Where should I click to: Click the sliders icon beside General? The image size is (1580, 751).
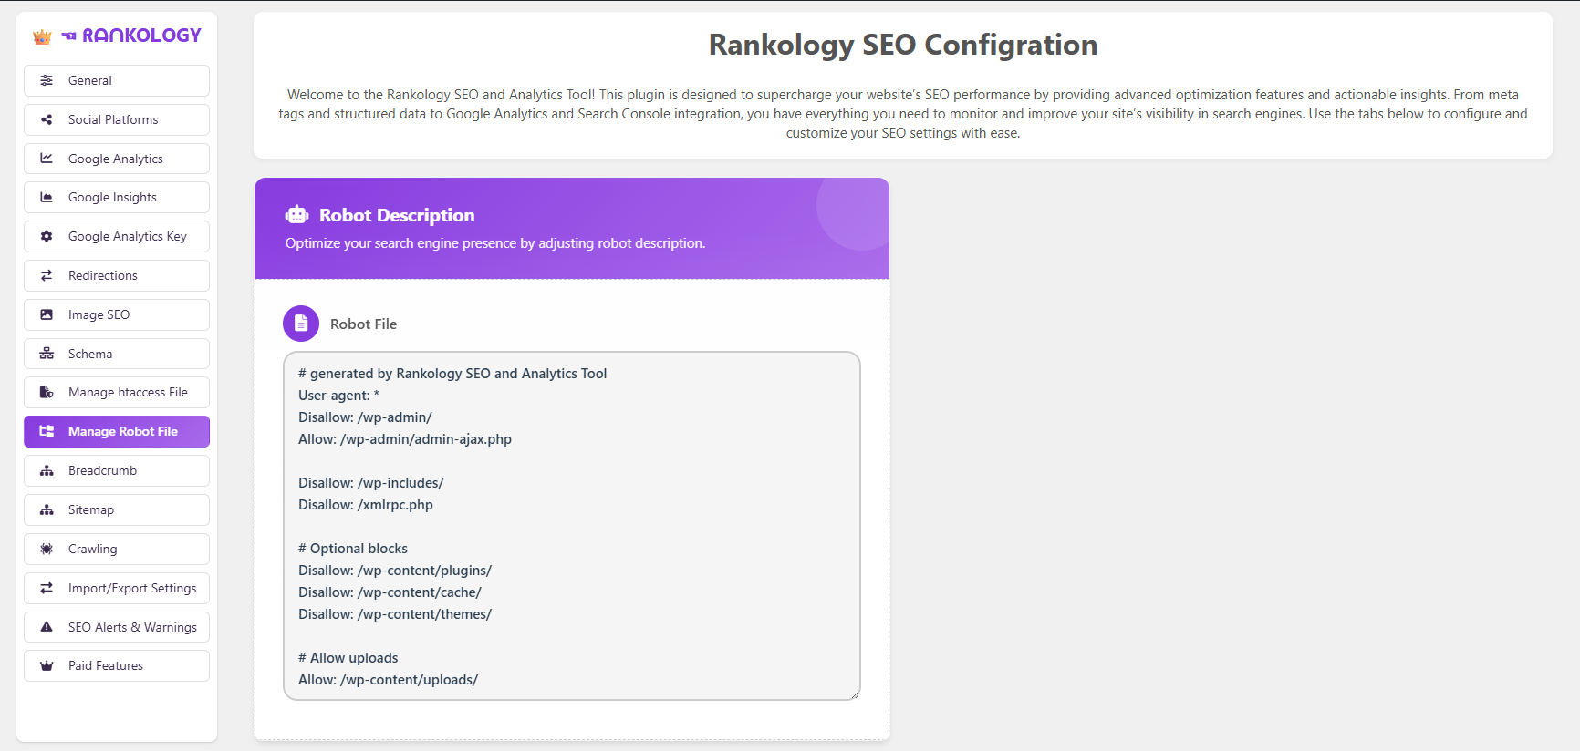pos(47,80)
